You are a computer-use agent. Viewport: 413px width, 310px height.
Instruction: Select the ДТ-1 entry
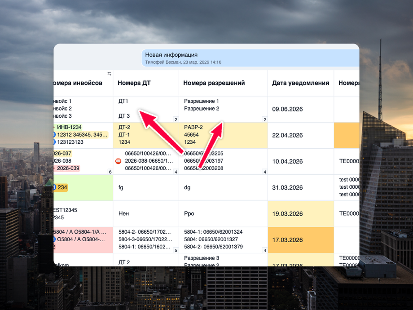point(124,135)
